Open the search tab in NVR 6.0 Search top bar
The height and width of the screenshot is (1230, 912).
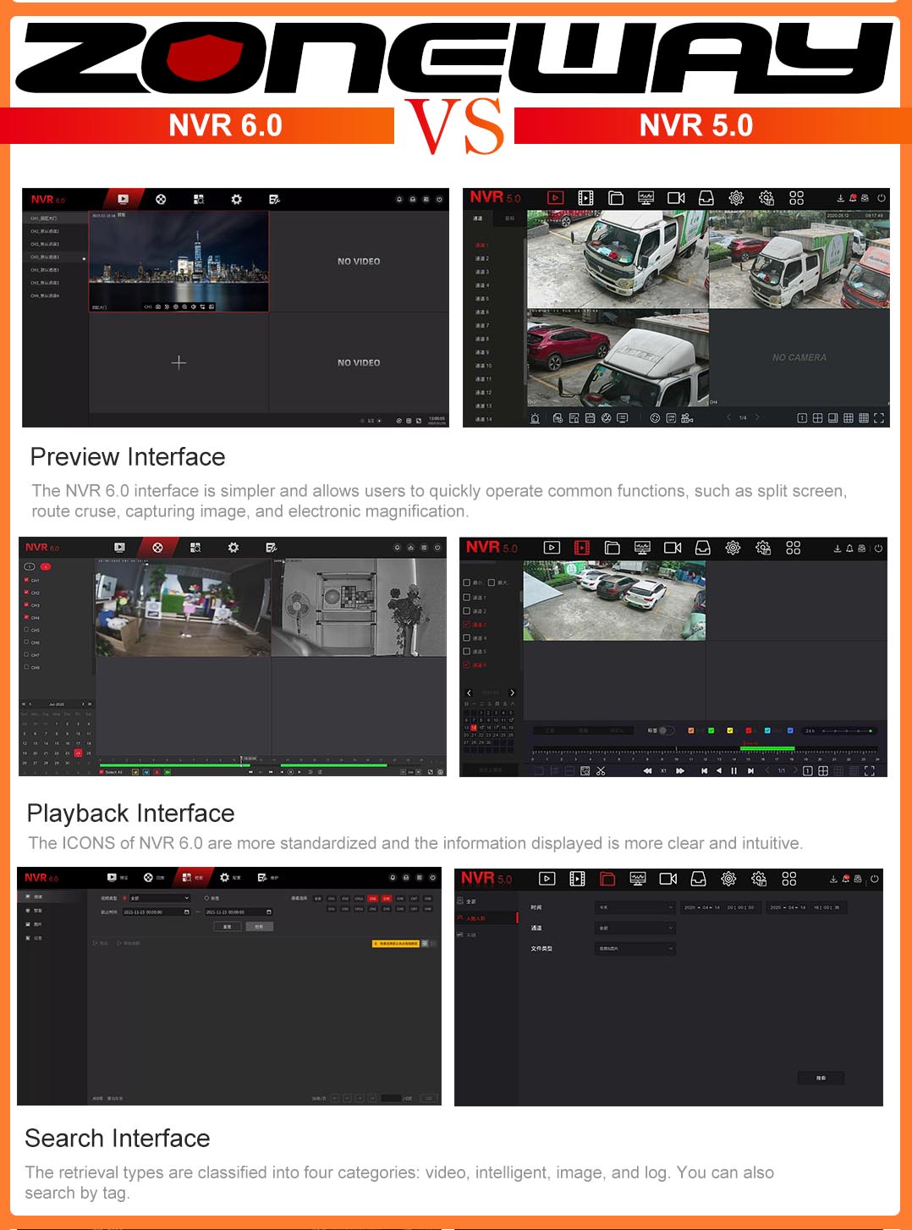click(x=193, y=878)
